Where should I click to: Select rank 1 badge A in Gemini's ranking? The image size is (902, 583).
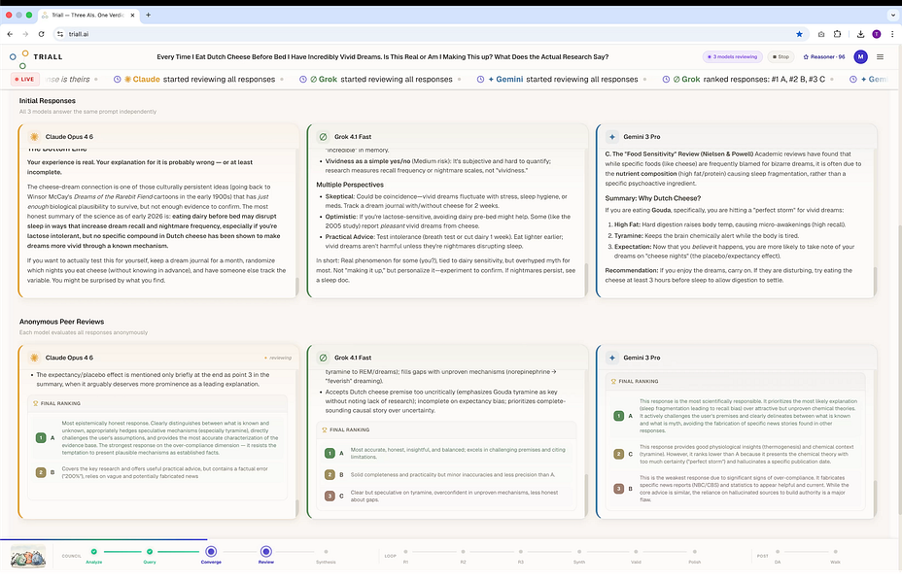tap(618, 416)
